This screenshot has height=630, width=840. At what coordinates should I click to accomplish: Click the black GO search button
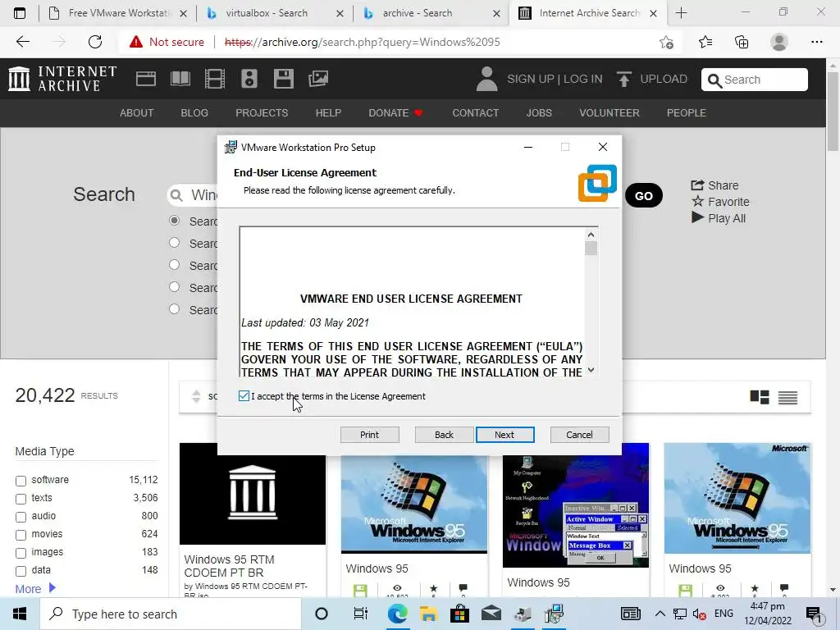point(643,195)
